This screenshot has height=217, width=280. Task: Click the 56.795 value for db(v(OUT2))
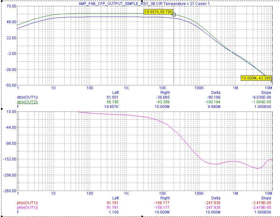(x=112, y=102)
